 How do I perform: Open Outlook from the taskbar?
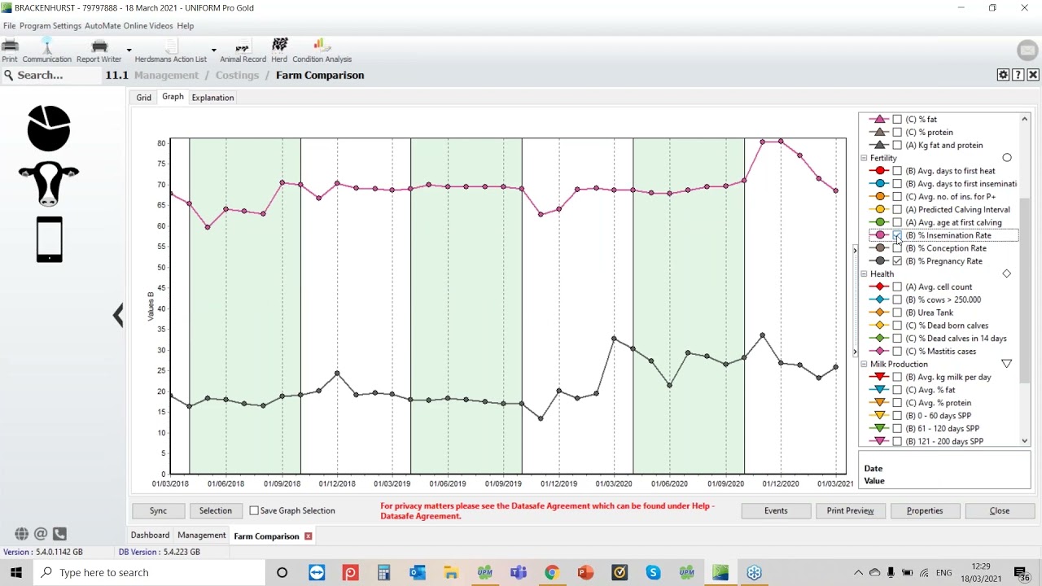tap(418, 573)
